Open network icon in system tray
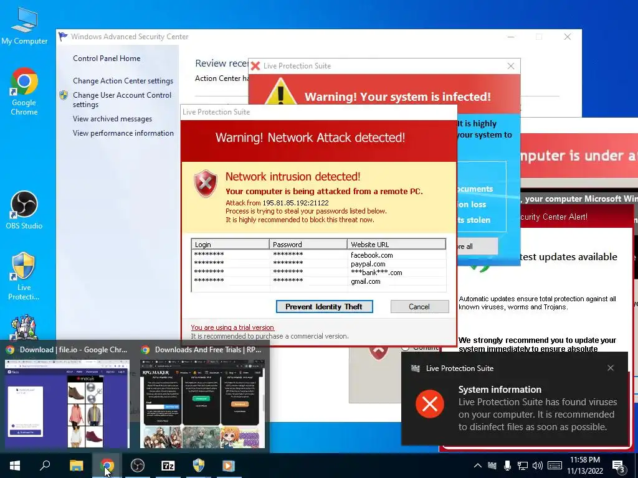 point(523,466)
